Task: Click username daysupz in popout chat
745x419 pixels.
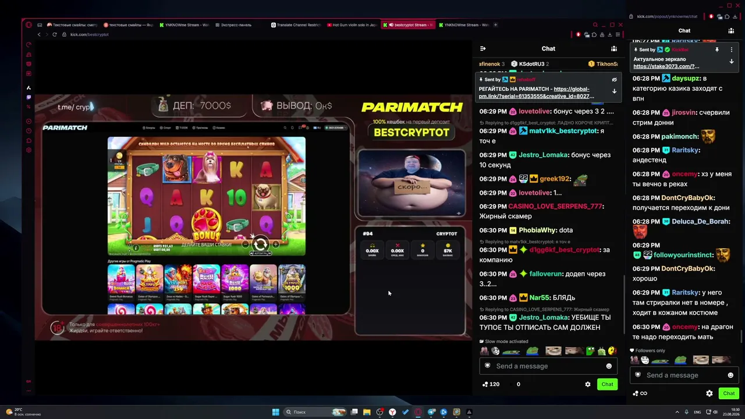Action: point(686,79)
